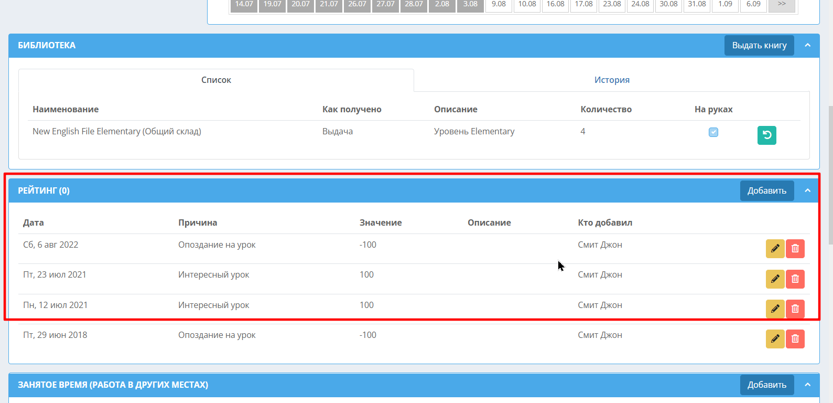Image resolution: width=833 pixels, height=403 pixels.
Task: Click value 100 in the 23 июл 2021 row
Action: pyautogui.click(x=366, y=274)
